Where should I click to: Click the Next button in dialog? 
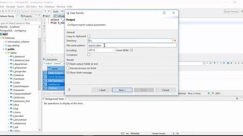coord(122,90)
